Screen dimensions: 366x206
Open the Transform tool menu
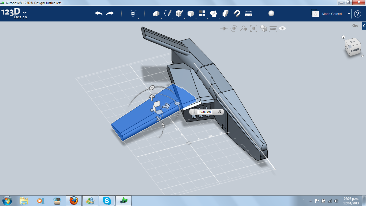coord(133,14)
